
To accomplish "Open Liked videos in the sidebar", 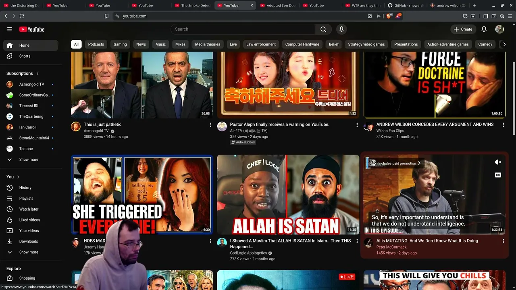I will click(x=31, y=220).
